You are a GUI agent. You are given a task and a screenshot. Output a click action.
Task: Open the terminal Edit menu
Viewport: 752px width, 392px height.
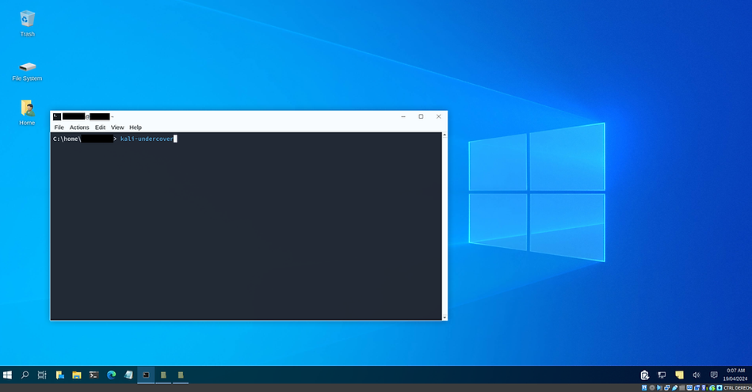100,127
